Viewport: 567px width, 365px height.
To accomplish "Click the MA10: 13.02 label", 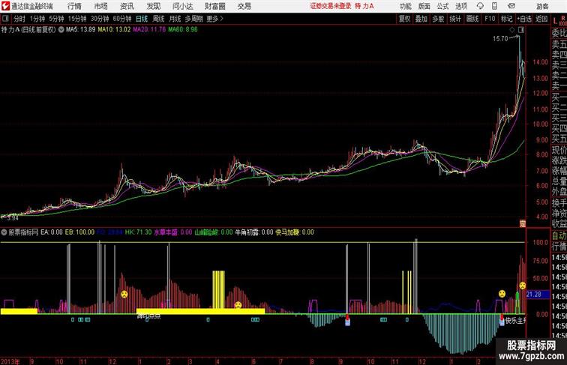I will click(x=114, y=30).
